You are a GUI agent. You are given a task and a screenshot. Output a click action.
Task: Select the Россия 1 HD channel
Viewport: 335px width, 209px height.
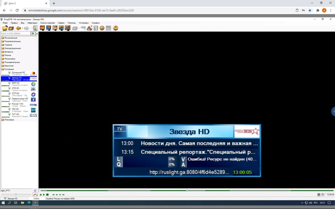19,105
